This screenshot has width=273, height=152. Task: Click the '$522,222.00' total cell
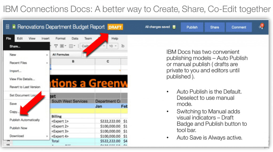pyautogui.click(x=108, y=141)
